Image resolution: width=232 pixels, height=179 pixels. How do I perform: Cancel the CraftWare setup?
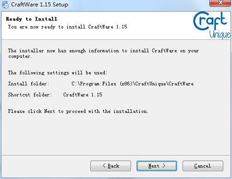(x=203, y=166)
